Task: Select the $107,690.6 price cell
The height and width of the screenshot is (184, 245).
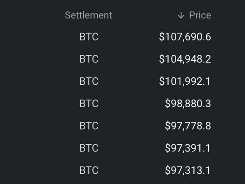Action: click(x=185, y=37)
